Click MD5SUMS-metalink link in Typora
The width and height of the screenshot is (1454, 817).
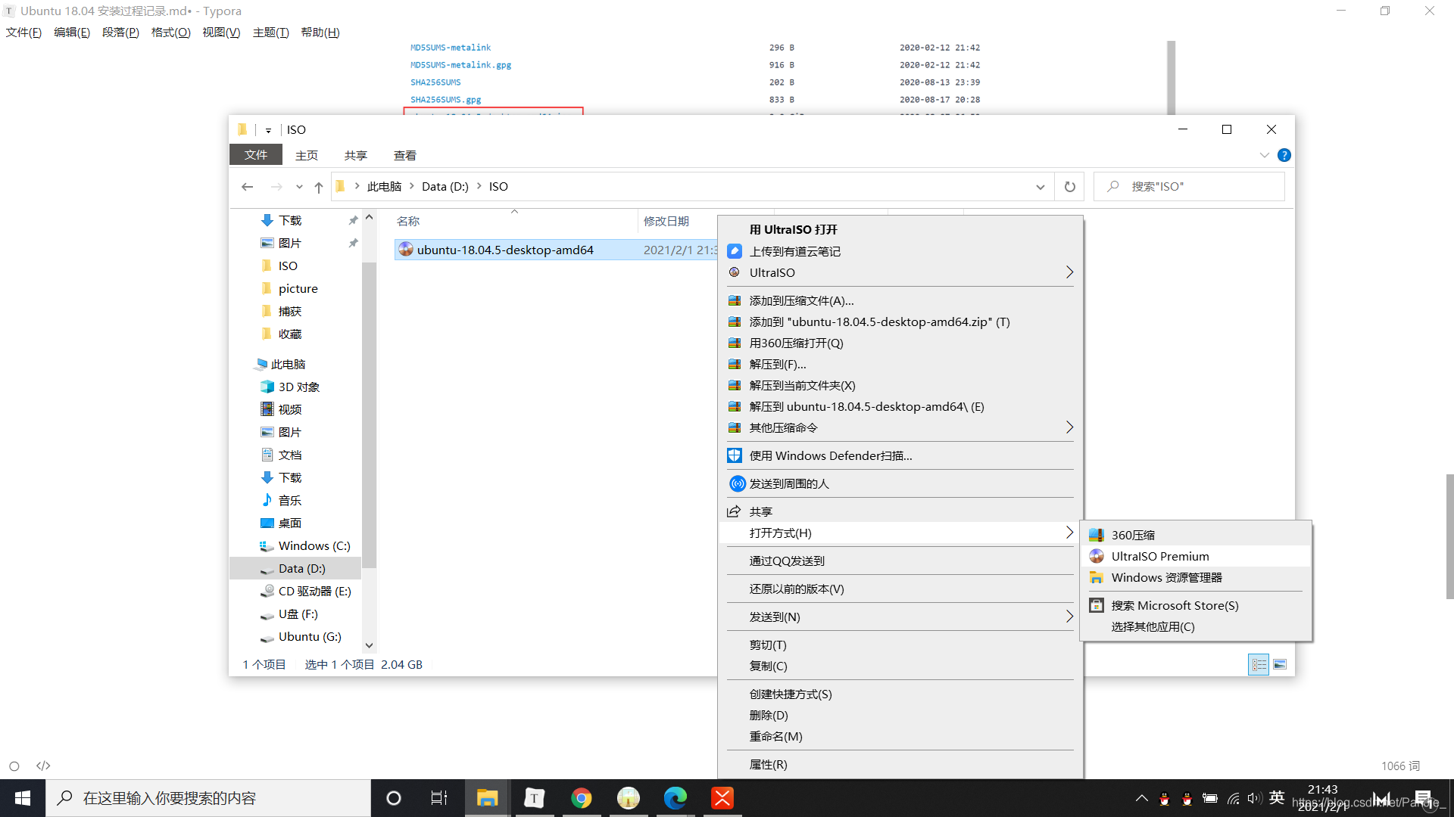tap(451, 47)
